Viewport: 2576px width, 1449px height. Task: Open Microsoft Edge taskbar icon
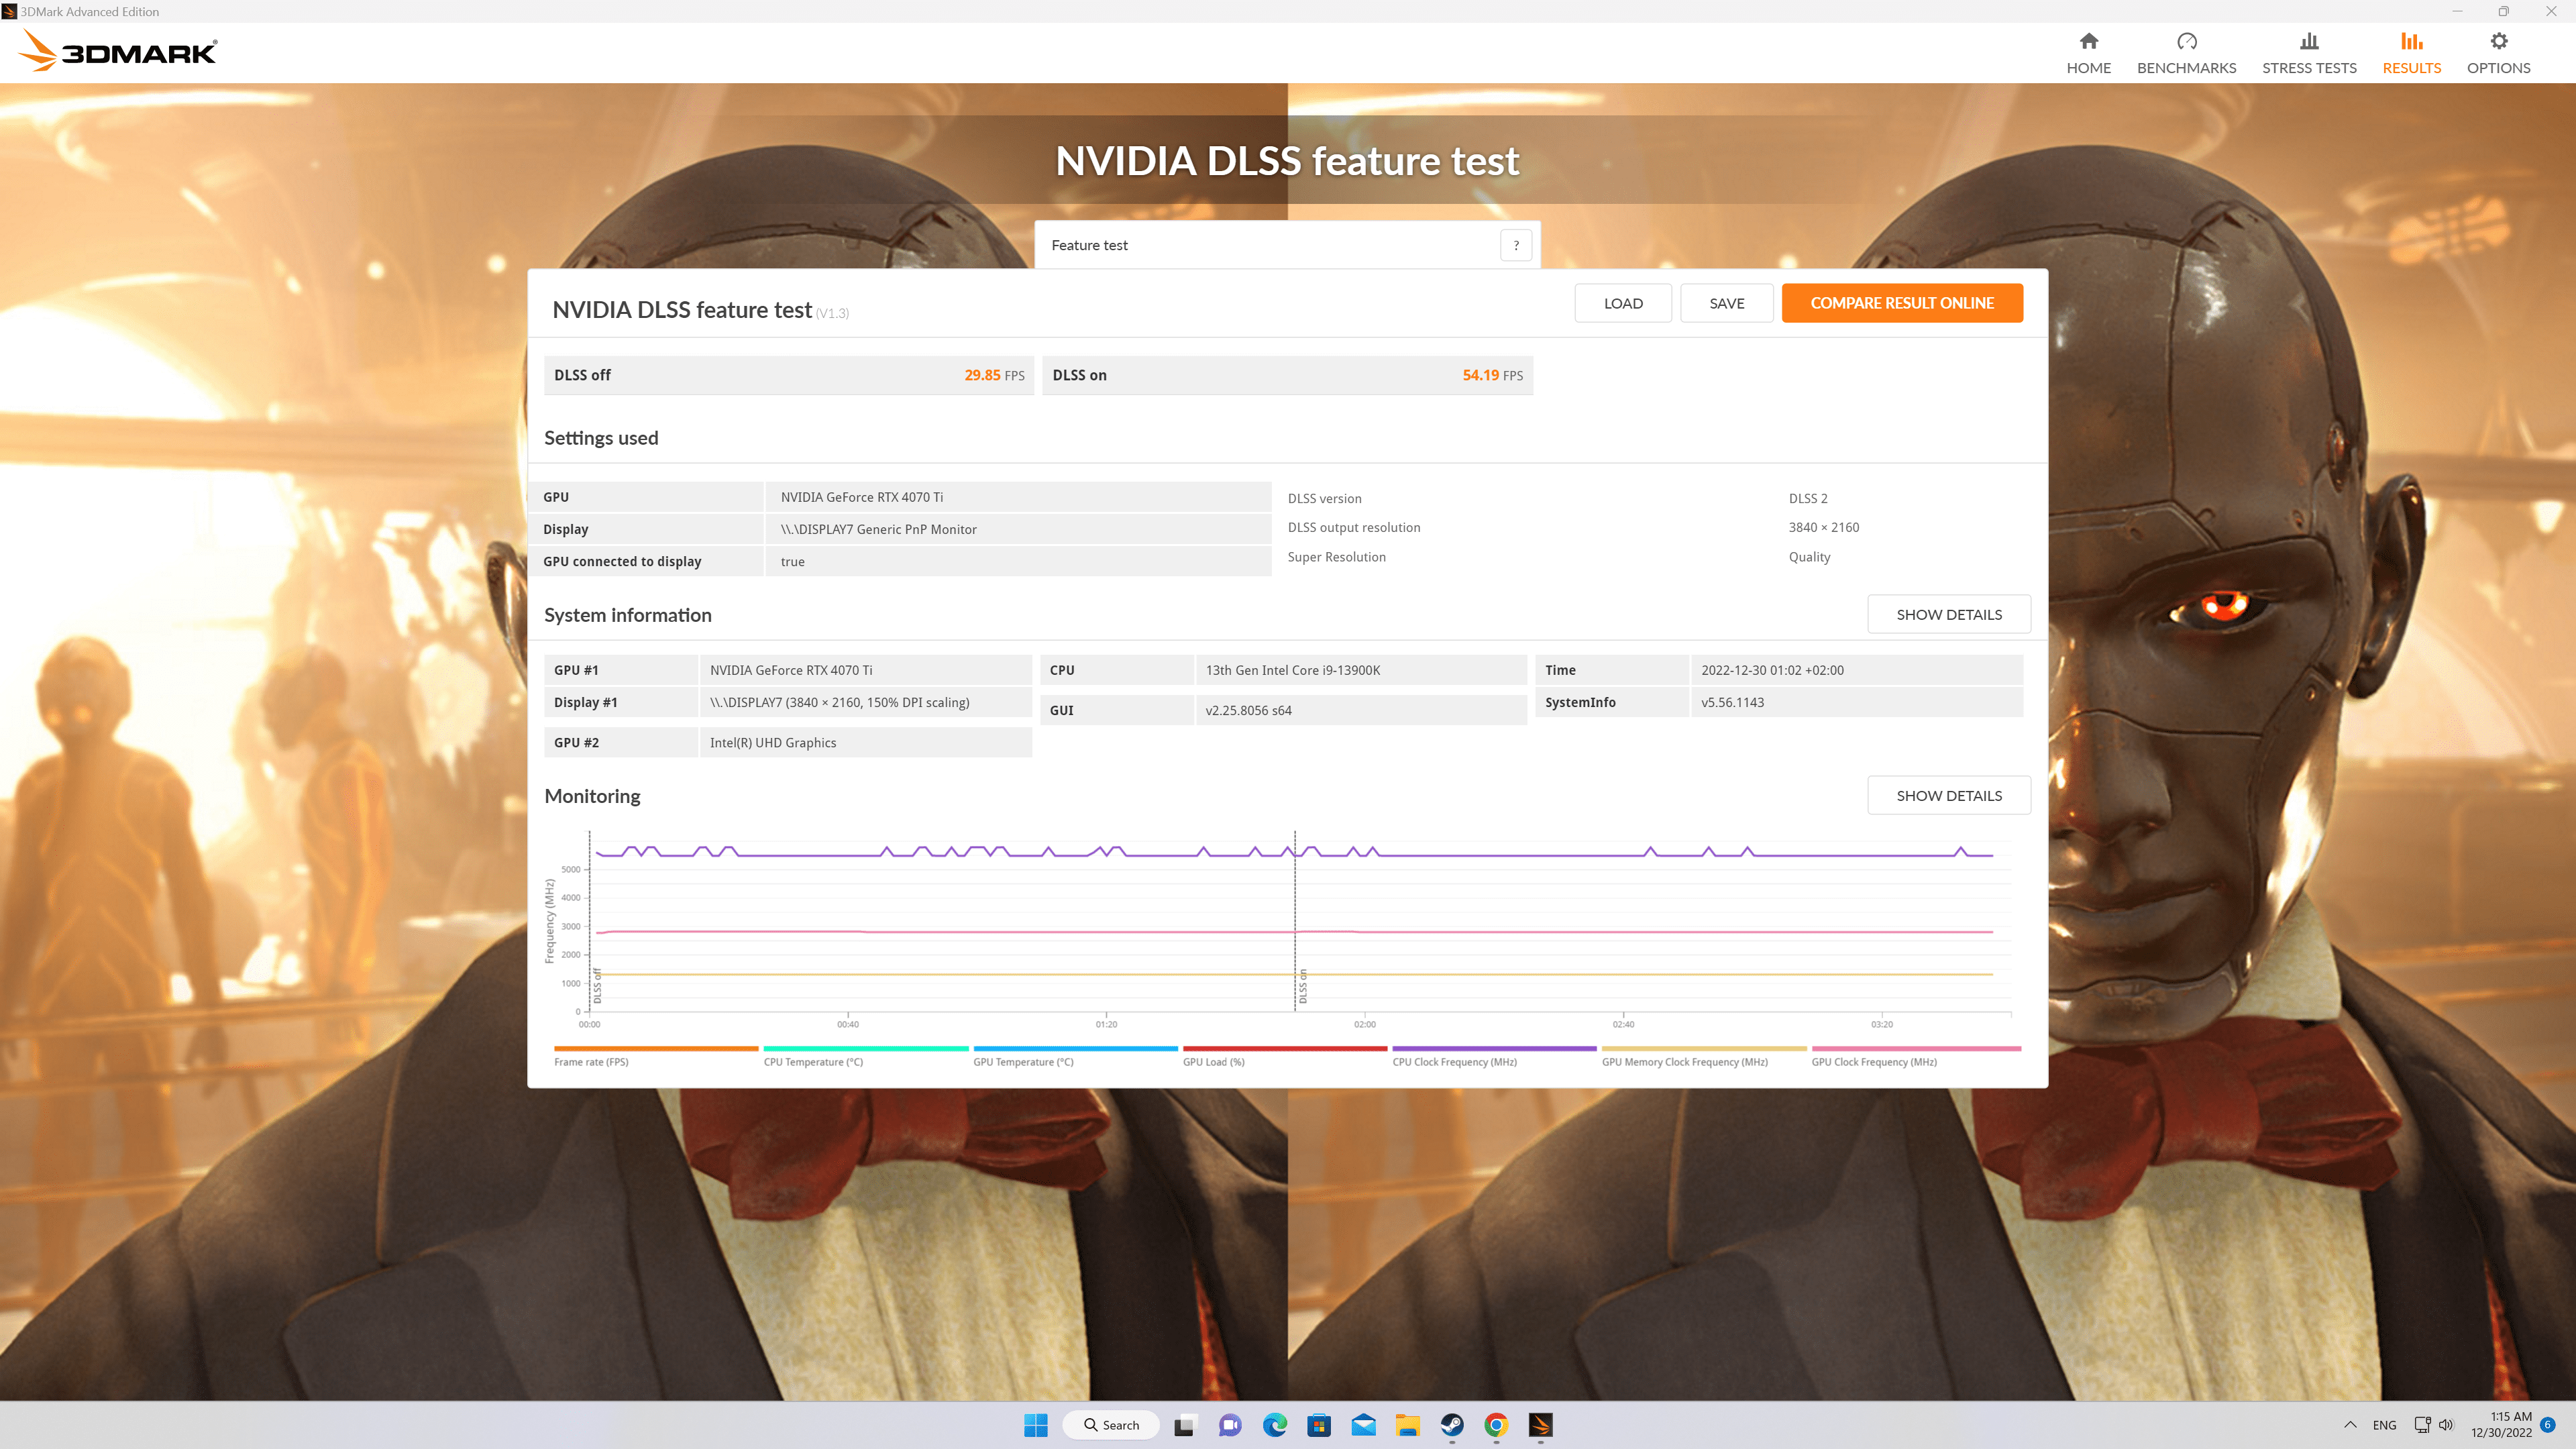pyautogui.click(x=1274, y=1425)
